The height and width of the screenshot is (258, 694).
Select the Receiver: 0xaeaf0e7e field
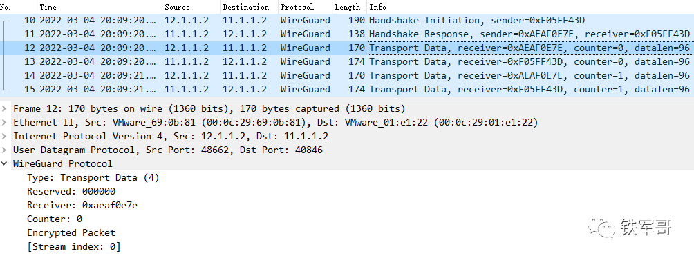coord(82,205)
